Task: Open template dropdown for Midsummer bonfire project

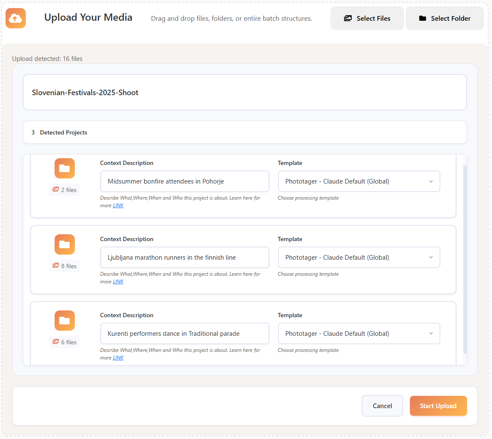Action: [359, 181]
